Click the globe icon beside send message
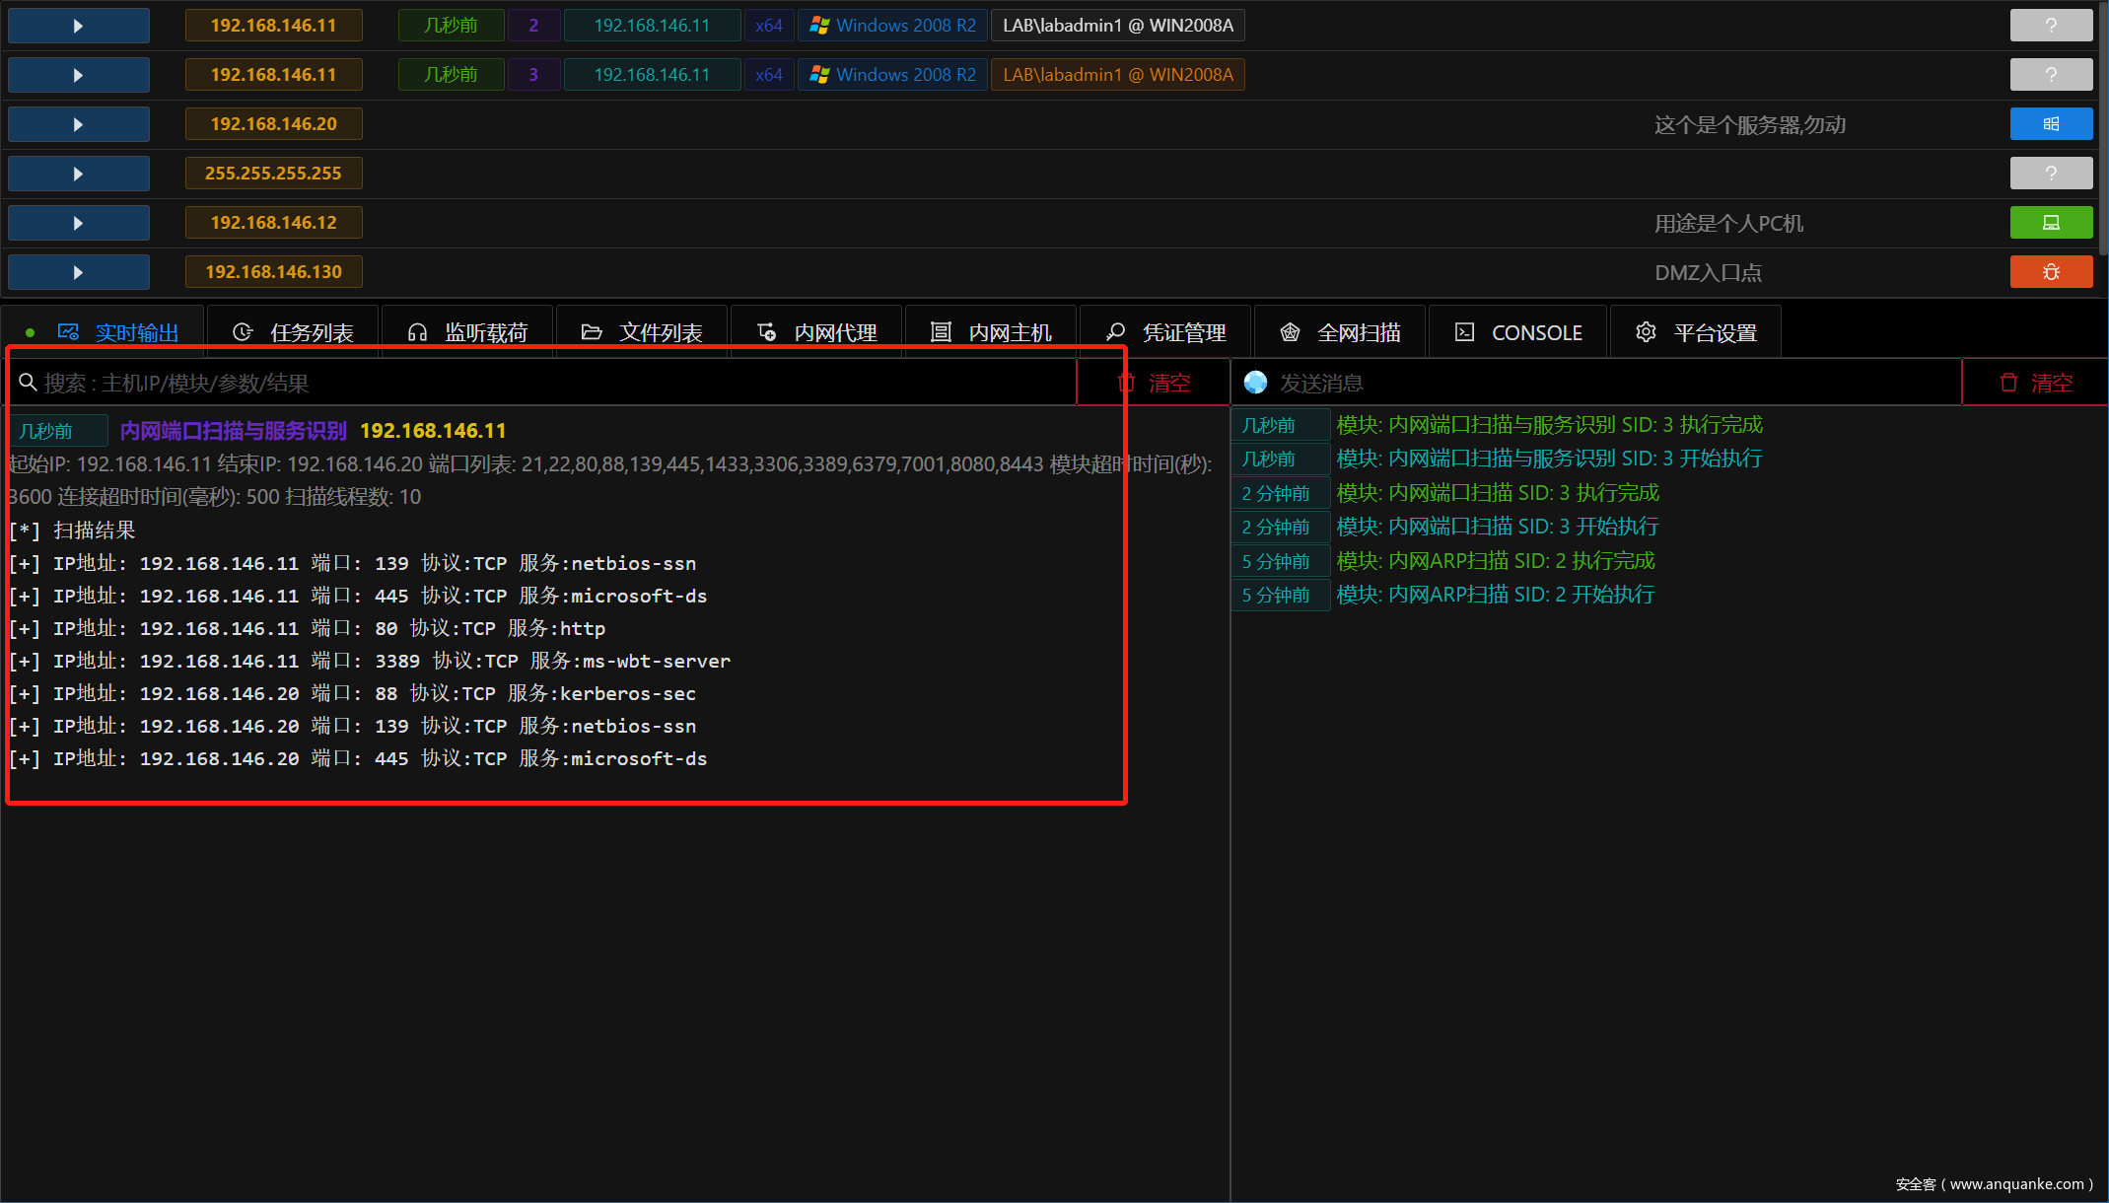2109x1203 pixels. pyautogui.click(x=1255, y=383)
